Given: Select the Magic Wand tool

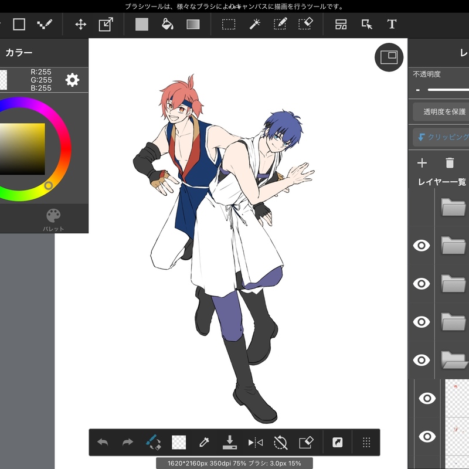Looking at the screenshot, I should [x=255, y=24].
